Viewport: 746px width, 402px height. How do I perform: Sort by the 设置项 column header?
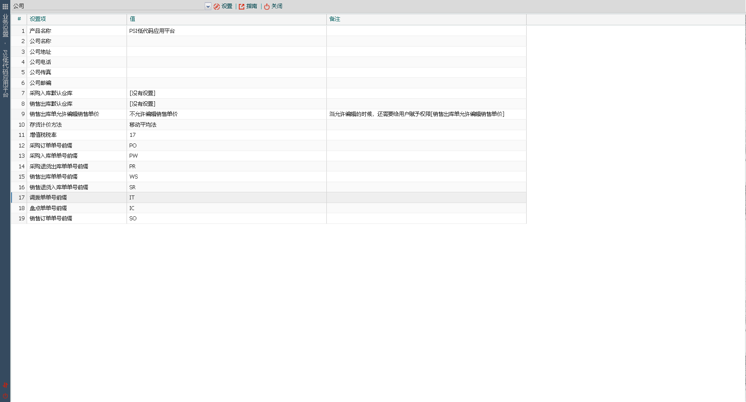tap(38, 19)
